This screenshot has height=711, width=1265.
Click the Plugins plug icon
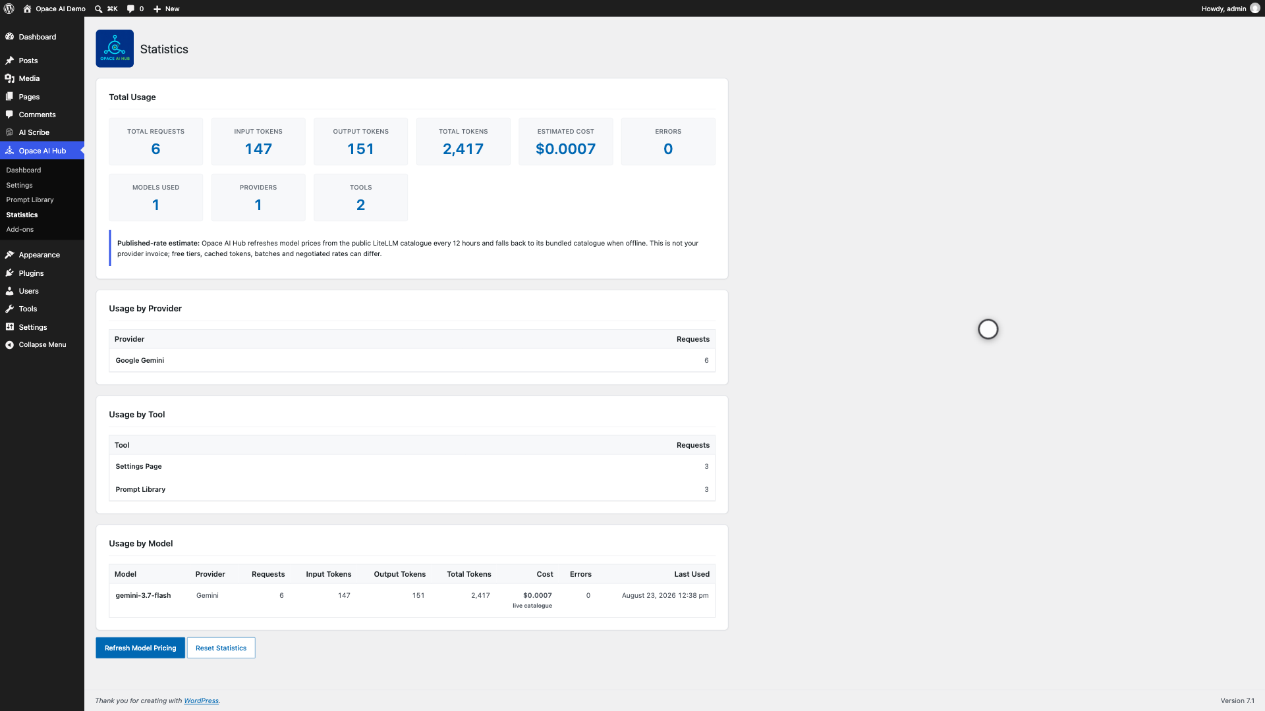pos(10,273)
